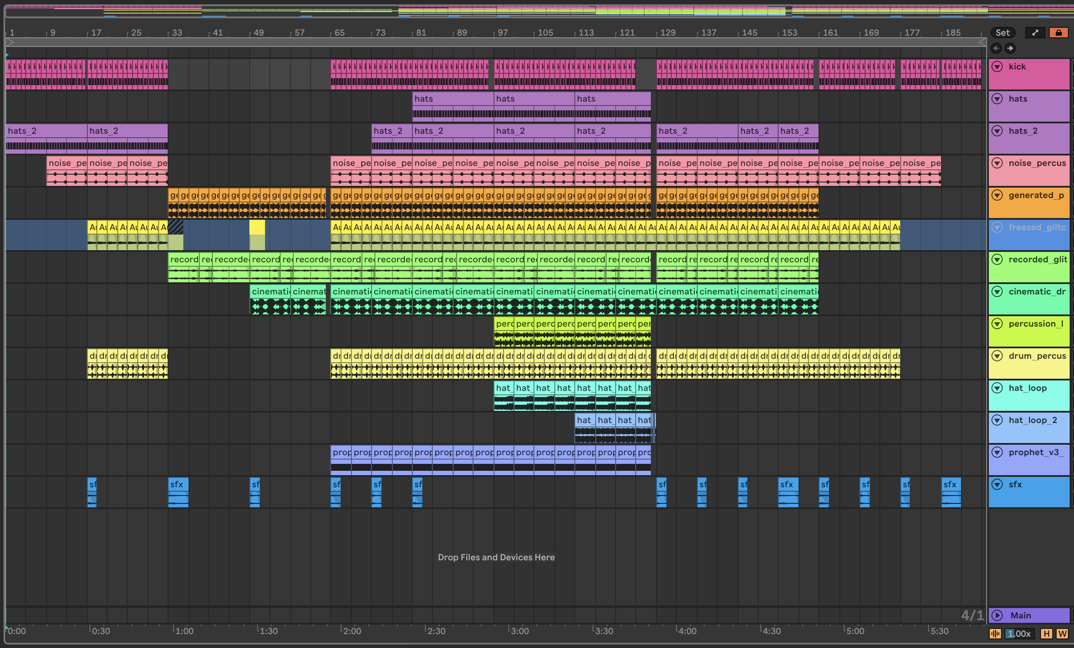
Task: Click the Set locator button
Action: (x=1002, y=33)
